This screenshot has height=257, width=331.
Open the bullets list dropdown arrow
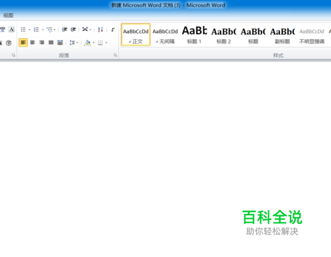29,30
